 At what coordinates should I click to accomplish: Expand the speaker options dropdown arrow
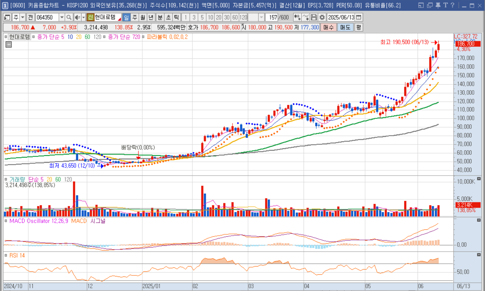[83, 17]
